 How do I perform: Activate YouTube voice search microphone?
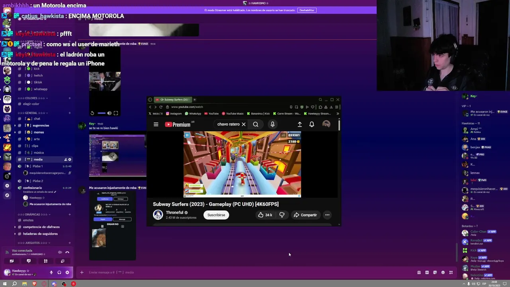click(x=273, y=124)
